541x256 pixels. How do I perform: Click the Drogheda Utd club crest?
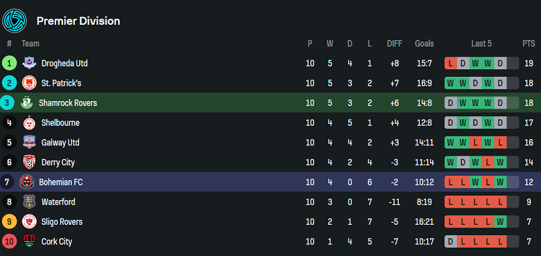click(x=29, y=64)
